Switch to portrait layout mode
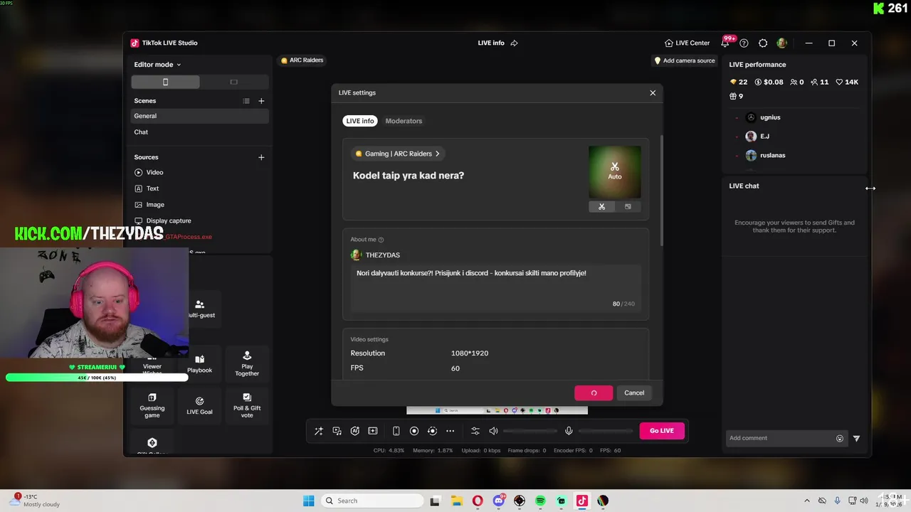Screen dimensions: 911x512 [x=166, y=82]
